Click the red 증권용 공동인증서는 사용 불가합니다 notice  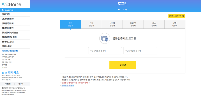pos(76,83)
